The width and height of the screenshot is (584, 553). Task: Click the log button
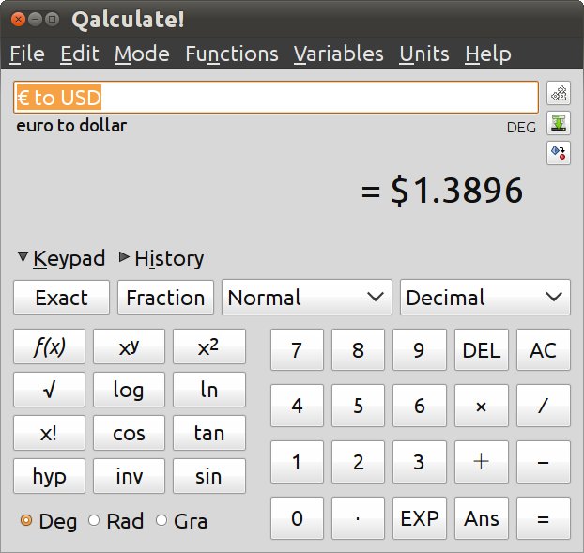(x=129, y=390)
